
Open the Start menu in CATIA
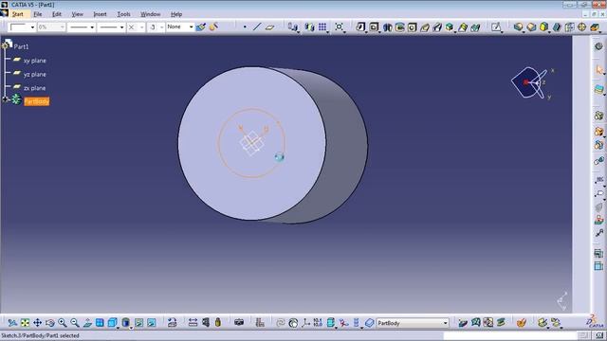click(x=17, y=14)
